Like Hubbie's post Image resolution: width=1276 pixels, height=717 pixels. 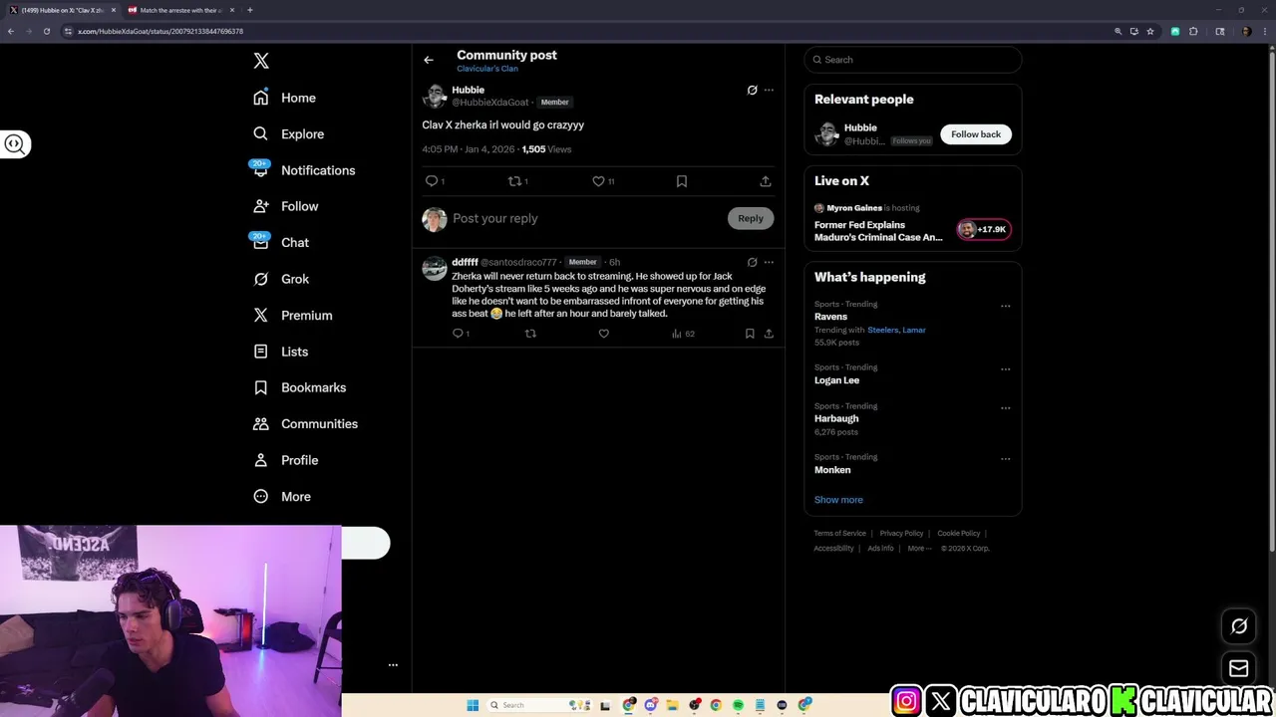[x=598, y=181]
